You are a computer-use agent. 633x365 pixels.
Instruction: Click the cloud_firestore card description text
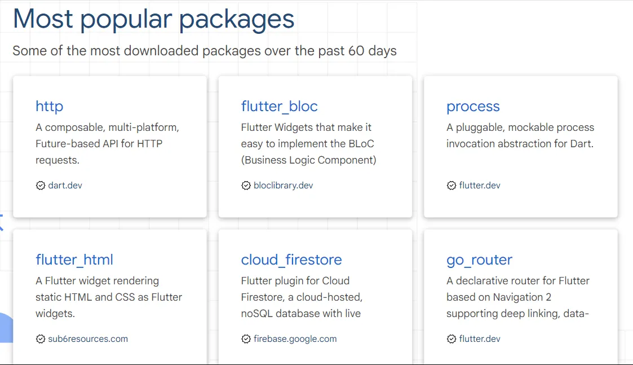[x=302, y=297]
